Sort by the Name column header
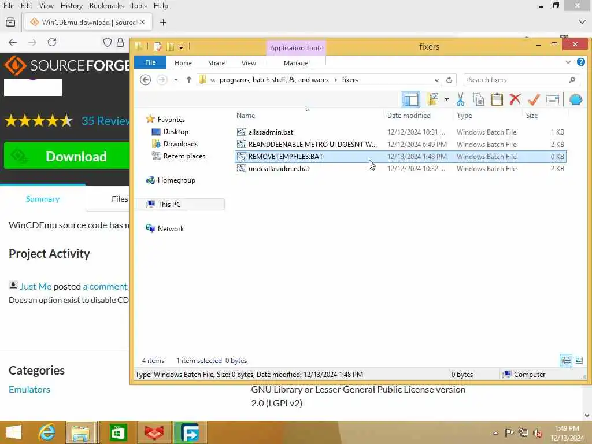The width and height of the screenshot is (592, 444). [x=246, y=116]
